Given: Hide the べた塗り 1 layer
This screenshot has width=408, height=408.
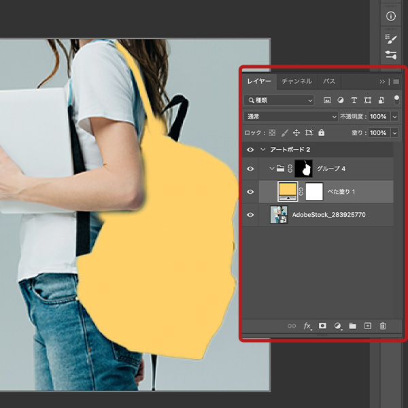Looking at the screenshot, I should [x=250, y=192].
